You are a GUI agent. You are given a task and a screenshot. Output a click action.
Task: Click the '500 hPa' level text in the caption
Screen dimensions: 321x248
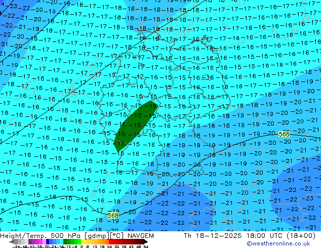(x=65, y=236)
